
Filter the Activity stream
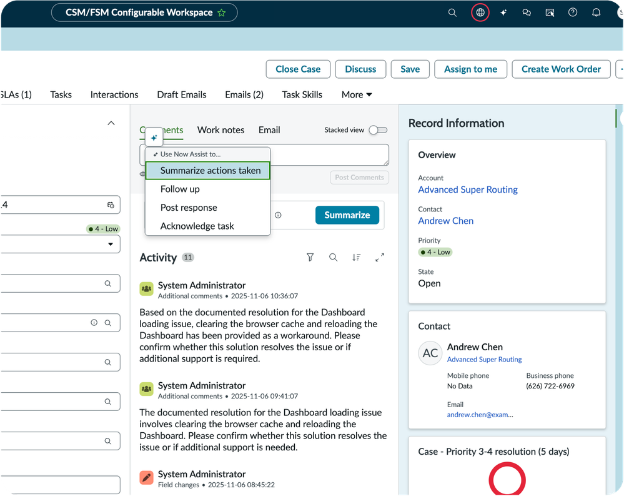[310, 257]
